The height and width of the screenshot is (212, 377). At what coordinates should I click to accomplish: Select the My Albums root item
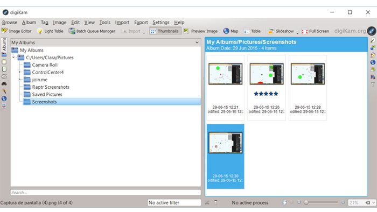coord(31,50)
